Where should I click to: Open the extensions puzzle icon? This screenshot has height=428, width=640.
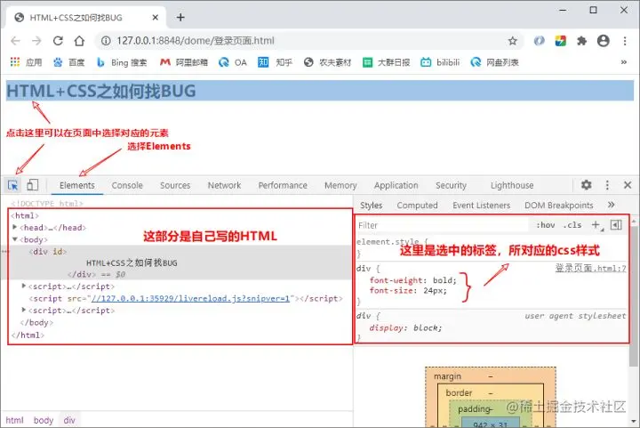(x=581, y=41)
